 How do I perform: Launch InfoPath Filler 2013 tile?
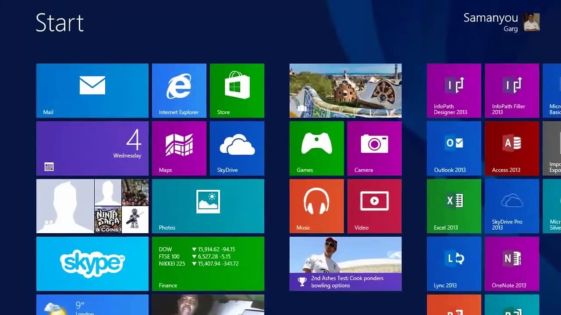(x=512, y=91)
